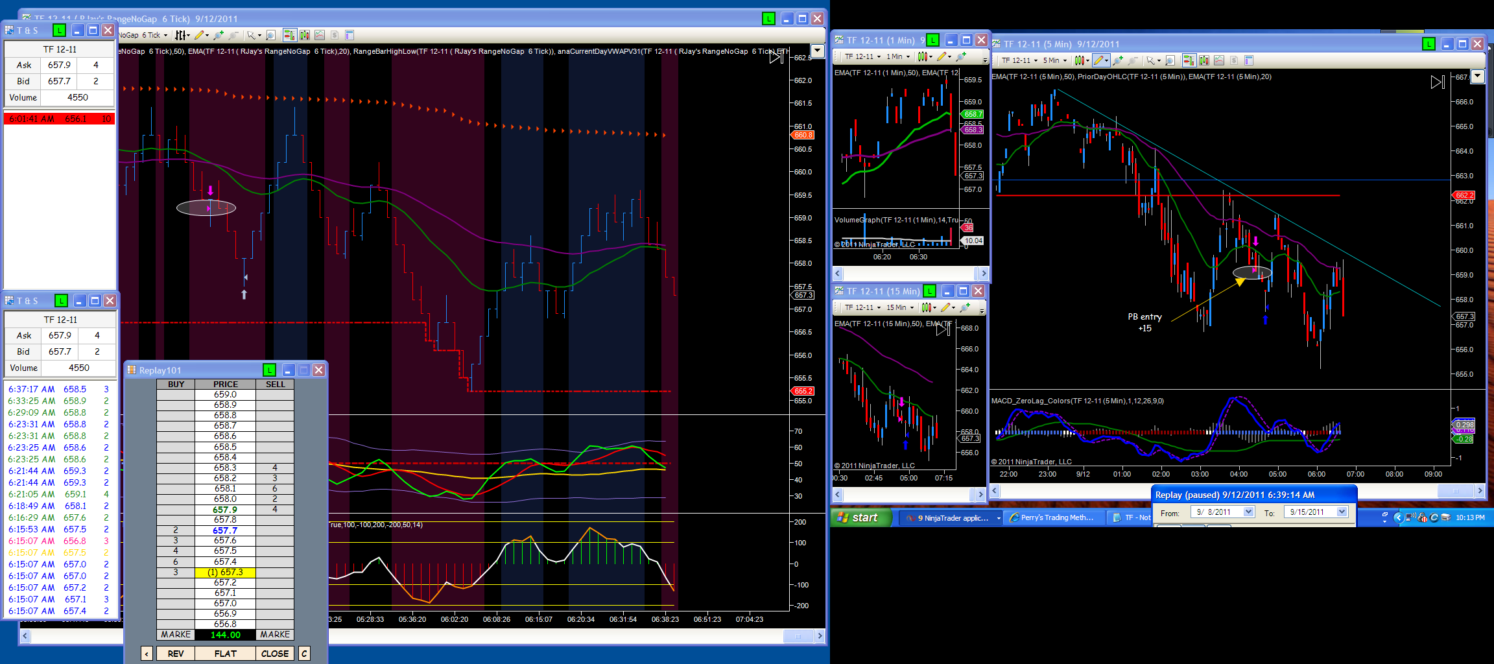Screen dimensions: 1494x664
Task: Click CLOSE button in Replay101 DOM
Action: point(275,653)
